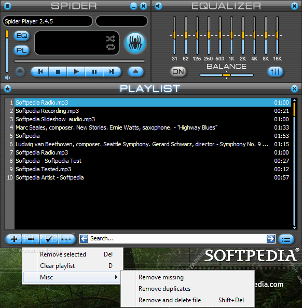
Task: Adjust the 500 Hz equalizer band
Action: (220, 35)
